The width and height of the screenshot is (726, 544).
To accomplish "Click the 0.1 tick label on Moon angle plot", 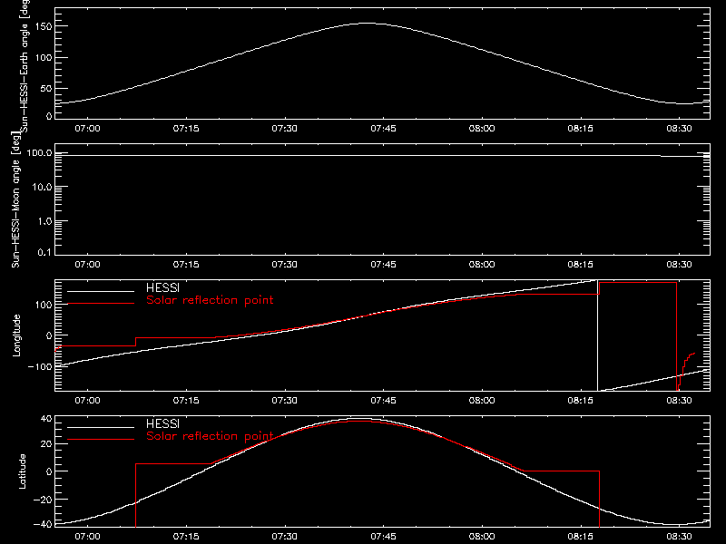I will (44, 253).
